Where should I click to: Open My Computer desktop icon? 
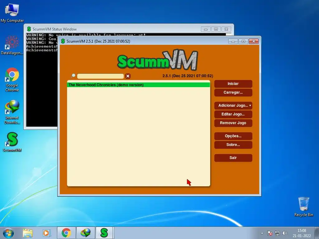(x=12, y=13)
